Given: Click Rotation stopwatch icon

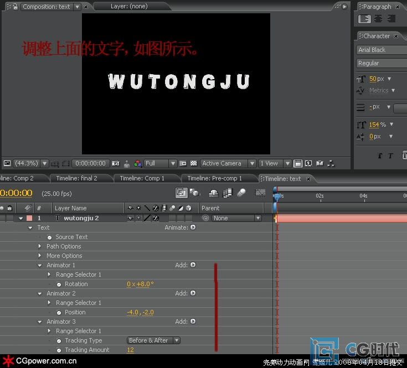Looking at the screenshot, I should point(59,284).
